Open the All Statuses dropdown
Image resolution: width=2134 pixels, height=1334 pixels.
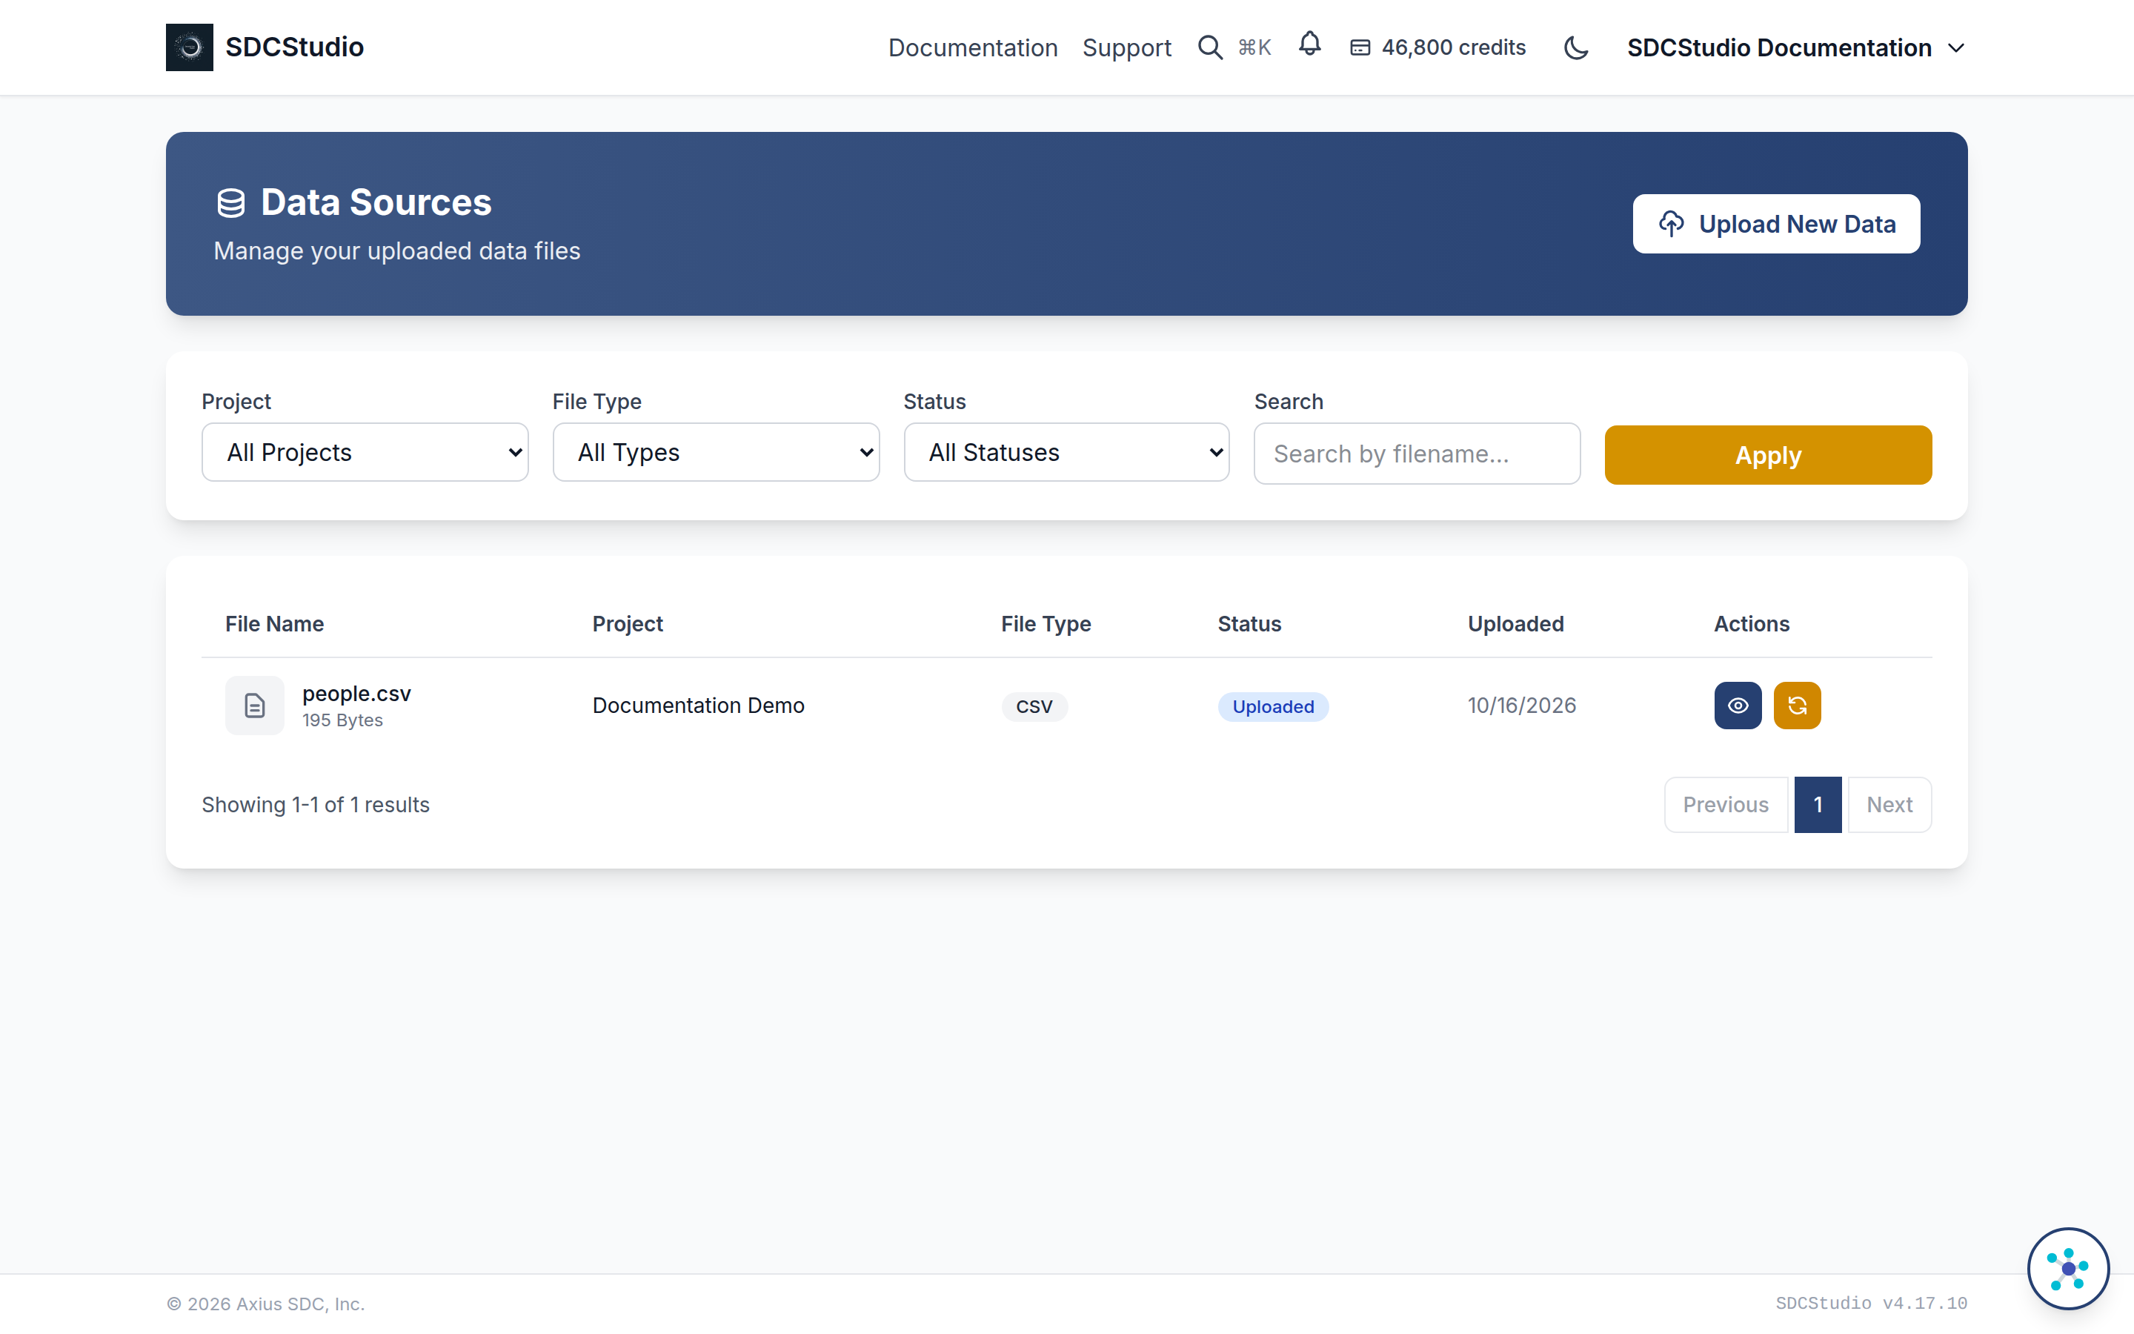(1066, 452)
